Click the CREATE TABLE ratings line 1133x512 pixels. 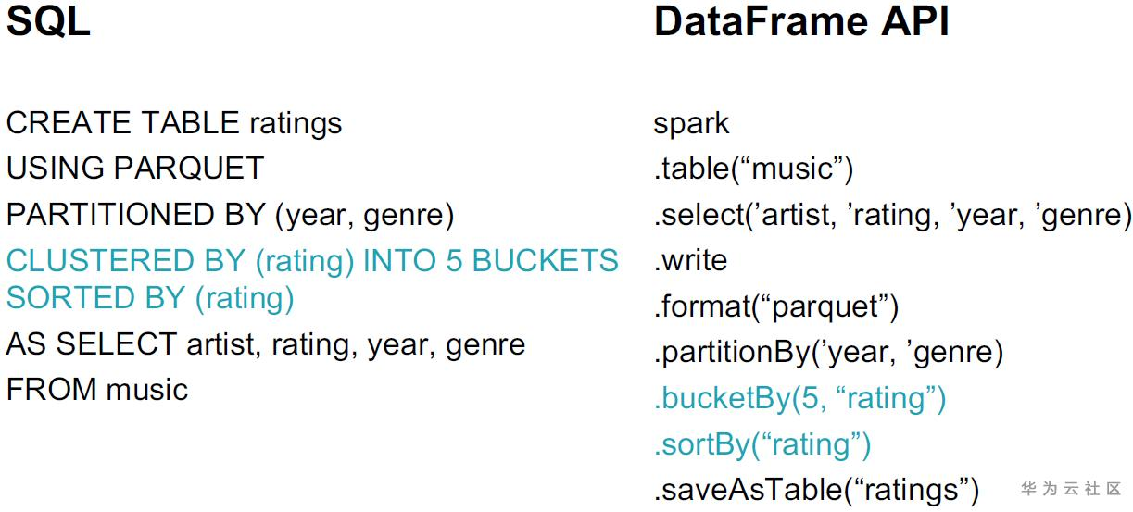(x=174, y=123)
